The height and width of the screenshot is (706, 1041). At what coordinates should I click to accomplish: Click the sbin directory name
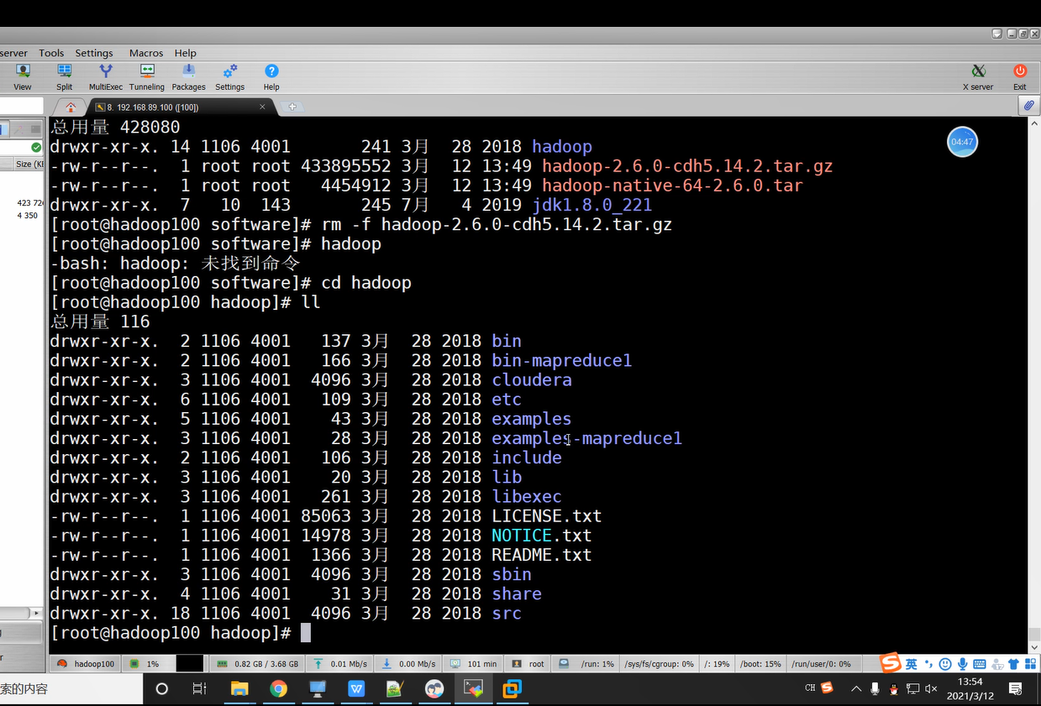pyautogui.click(x=512, y=574)
